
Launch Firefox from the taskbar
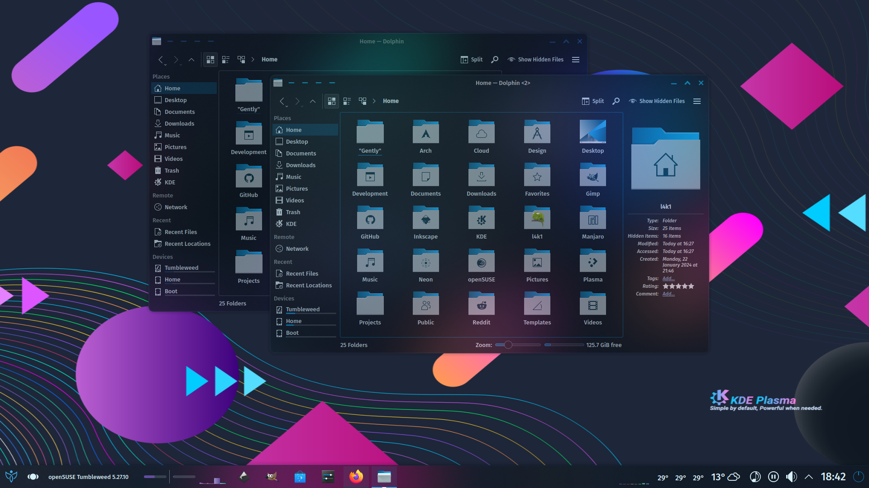pos(356,476)
